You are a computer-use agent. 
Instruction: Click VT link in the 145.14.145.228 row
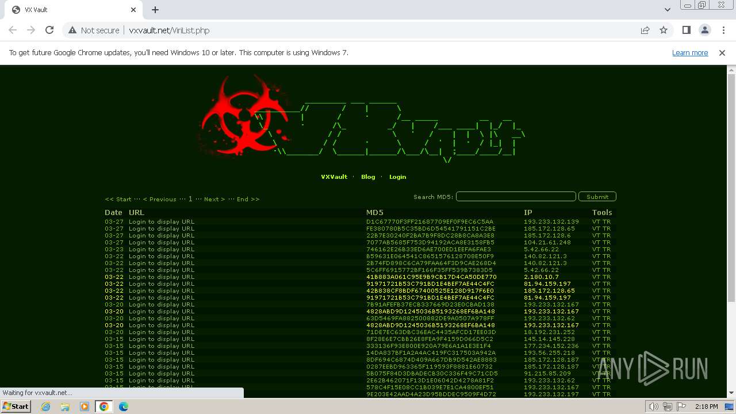click(x=596, y=339)
